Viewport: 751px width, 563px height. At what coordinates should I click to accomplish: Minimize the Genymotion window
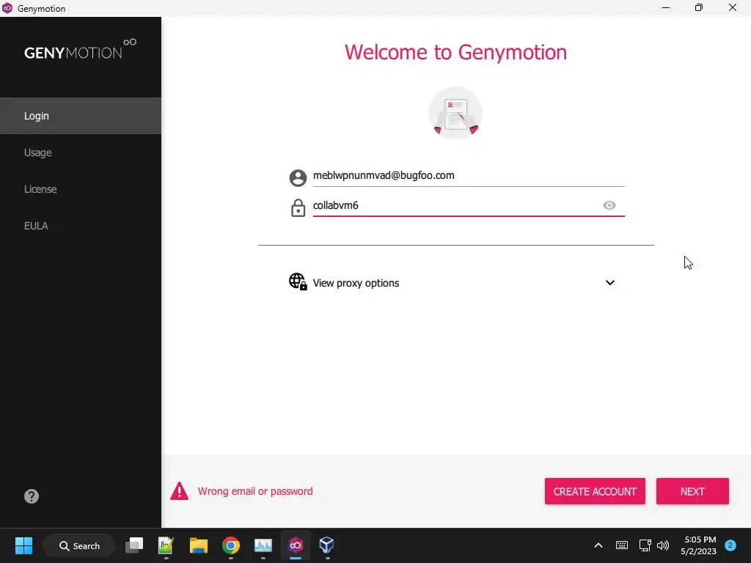[x=666, y=7]
